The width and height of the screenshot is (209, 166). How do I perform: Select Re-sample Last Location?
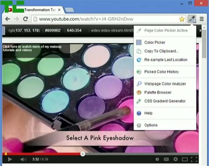click(165, 60)
